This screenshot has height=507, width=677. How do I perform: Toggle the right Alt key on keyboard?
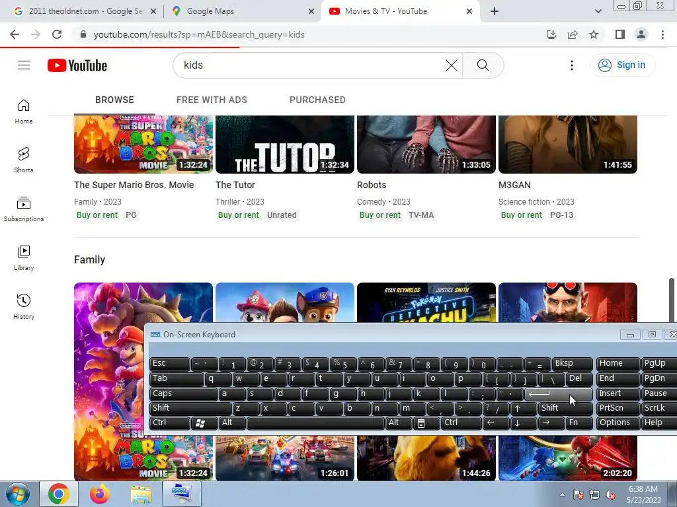point(398,422)
